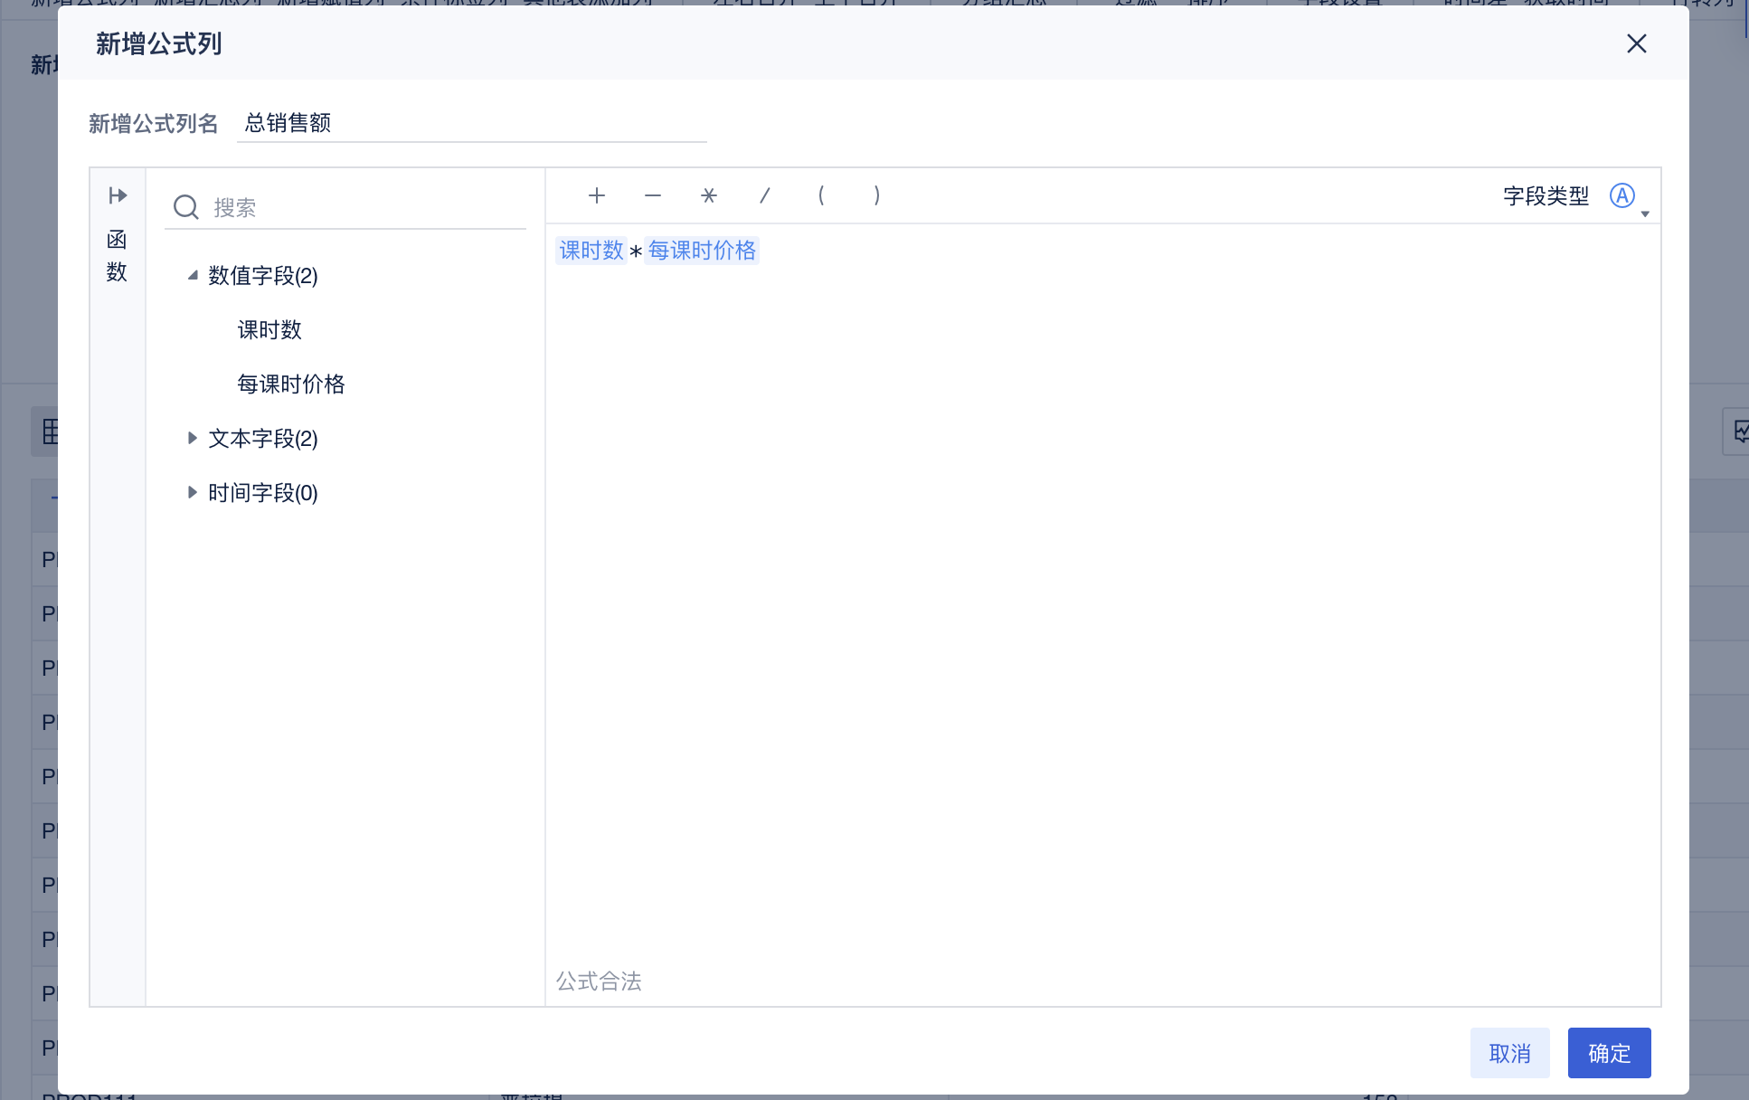Collapse the 数值字段(2) group
Image resolution: width=1749 pixels, height=1100 pixels.
coord(193,275)
